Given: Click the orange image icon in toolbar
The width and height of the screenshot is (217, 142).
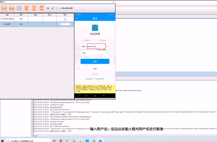Looking at the screenshot, I should [34, 8].
